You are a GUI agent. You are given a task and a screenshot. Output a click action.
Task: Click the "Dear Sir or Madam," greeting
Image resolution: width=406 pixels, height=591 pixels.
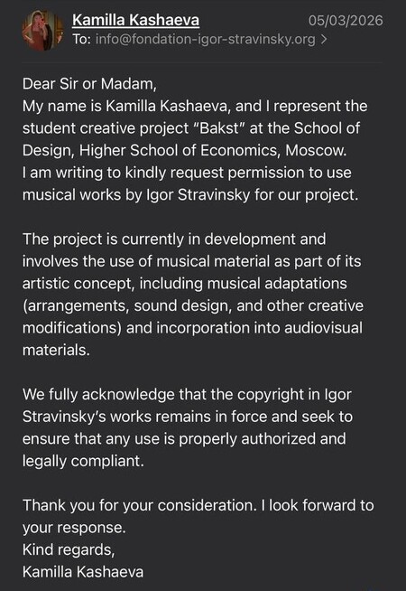click(x=89, y=84)
